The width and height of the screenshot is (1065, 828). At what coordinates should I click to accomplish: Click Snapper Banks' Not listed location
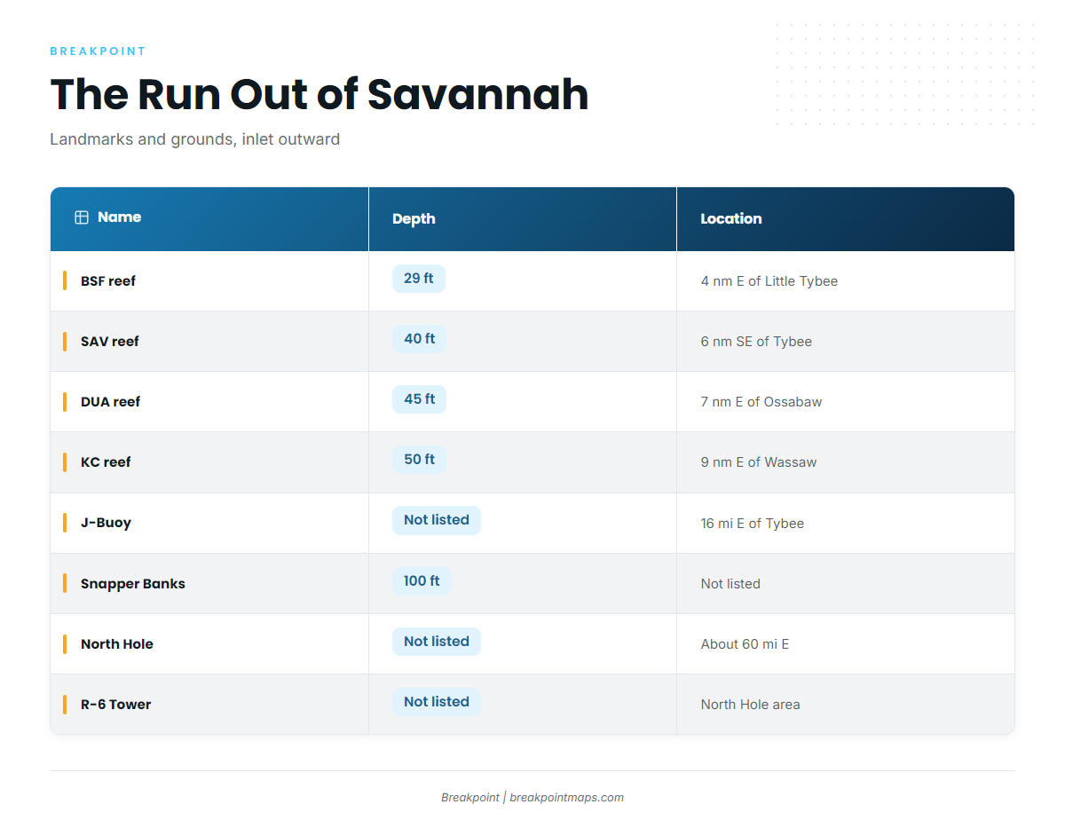(730, 584)
